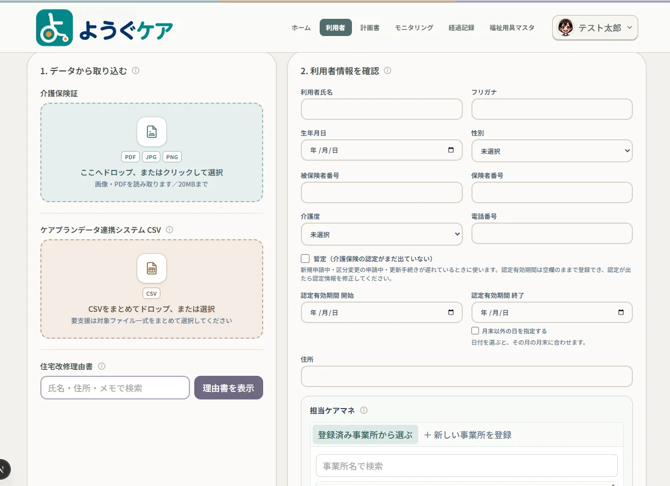
Task: Click the 認定有効期間 終了 date field
Action: [x=552, y=312]
